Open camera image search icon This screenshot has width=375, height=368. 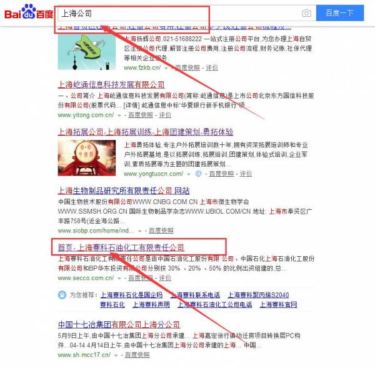coord(306,13)
